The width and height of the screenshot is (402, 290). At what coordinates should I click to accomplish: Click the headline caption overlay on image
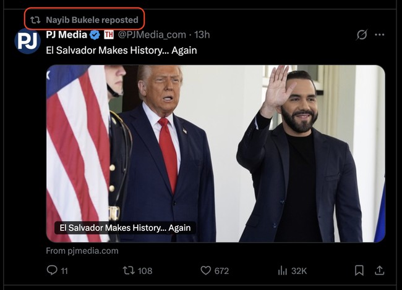tap(125, 228)
